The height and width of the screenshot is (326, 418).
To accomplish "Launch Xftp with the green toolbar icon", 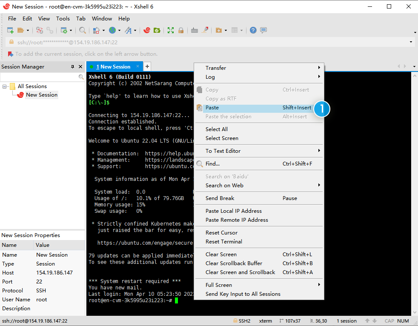I will pyautogui.click(x=157, y=30).
